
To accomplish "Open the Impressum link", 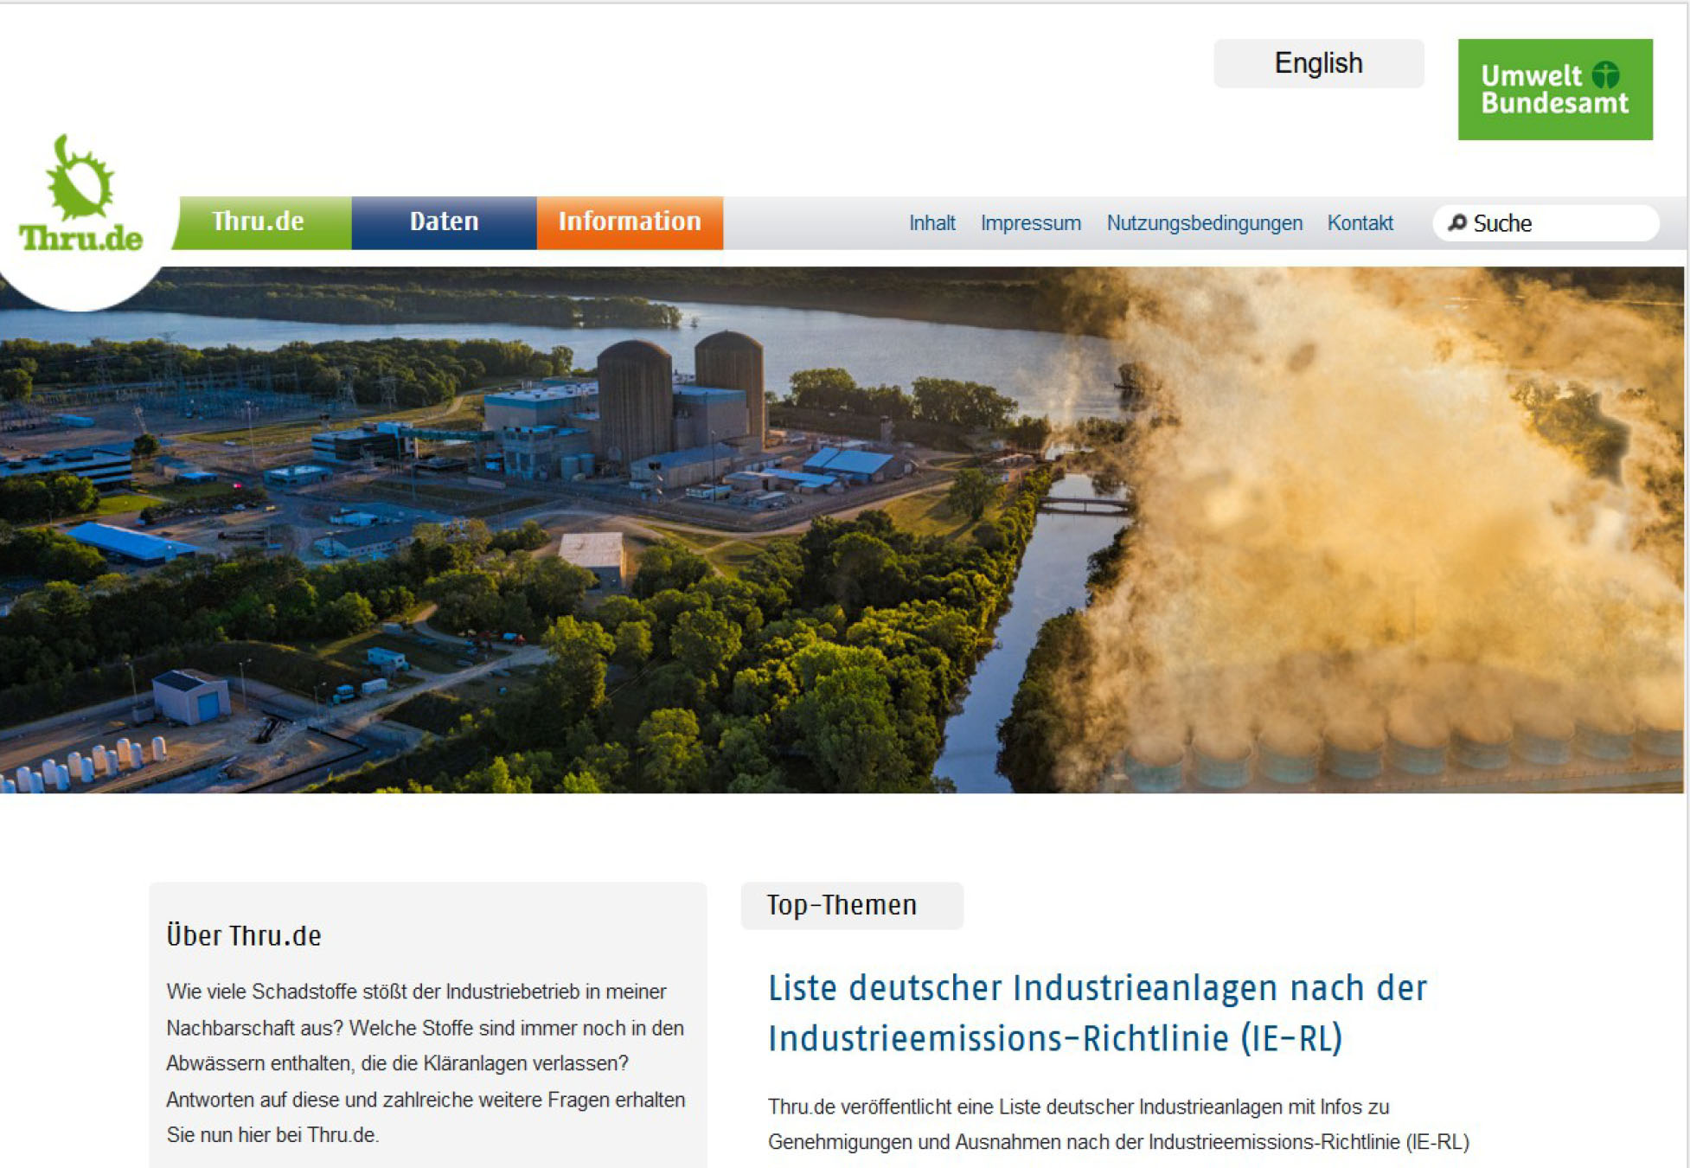I will click(1030, 223).
